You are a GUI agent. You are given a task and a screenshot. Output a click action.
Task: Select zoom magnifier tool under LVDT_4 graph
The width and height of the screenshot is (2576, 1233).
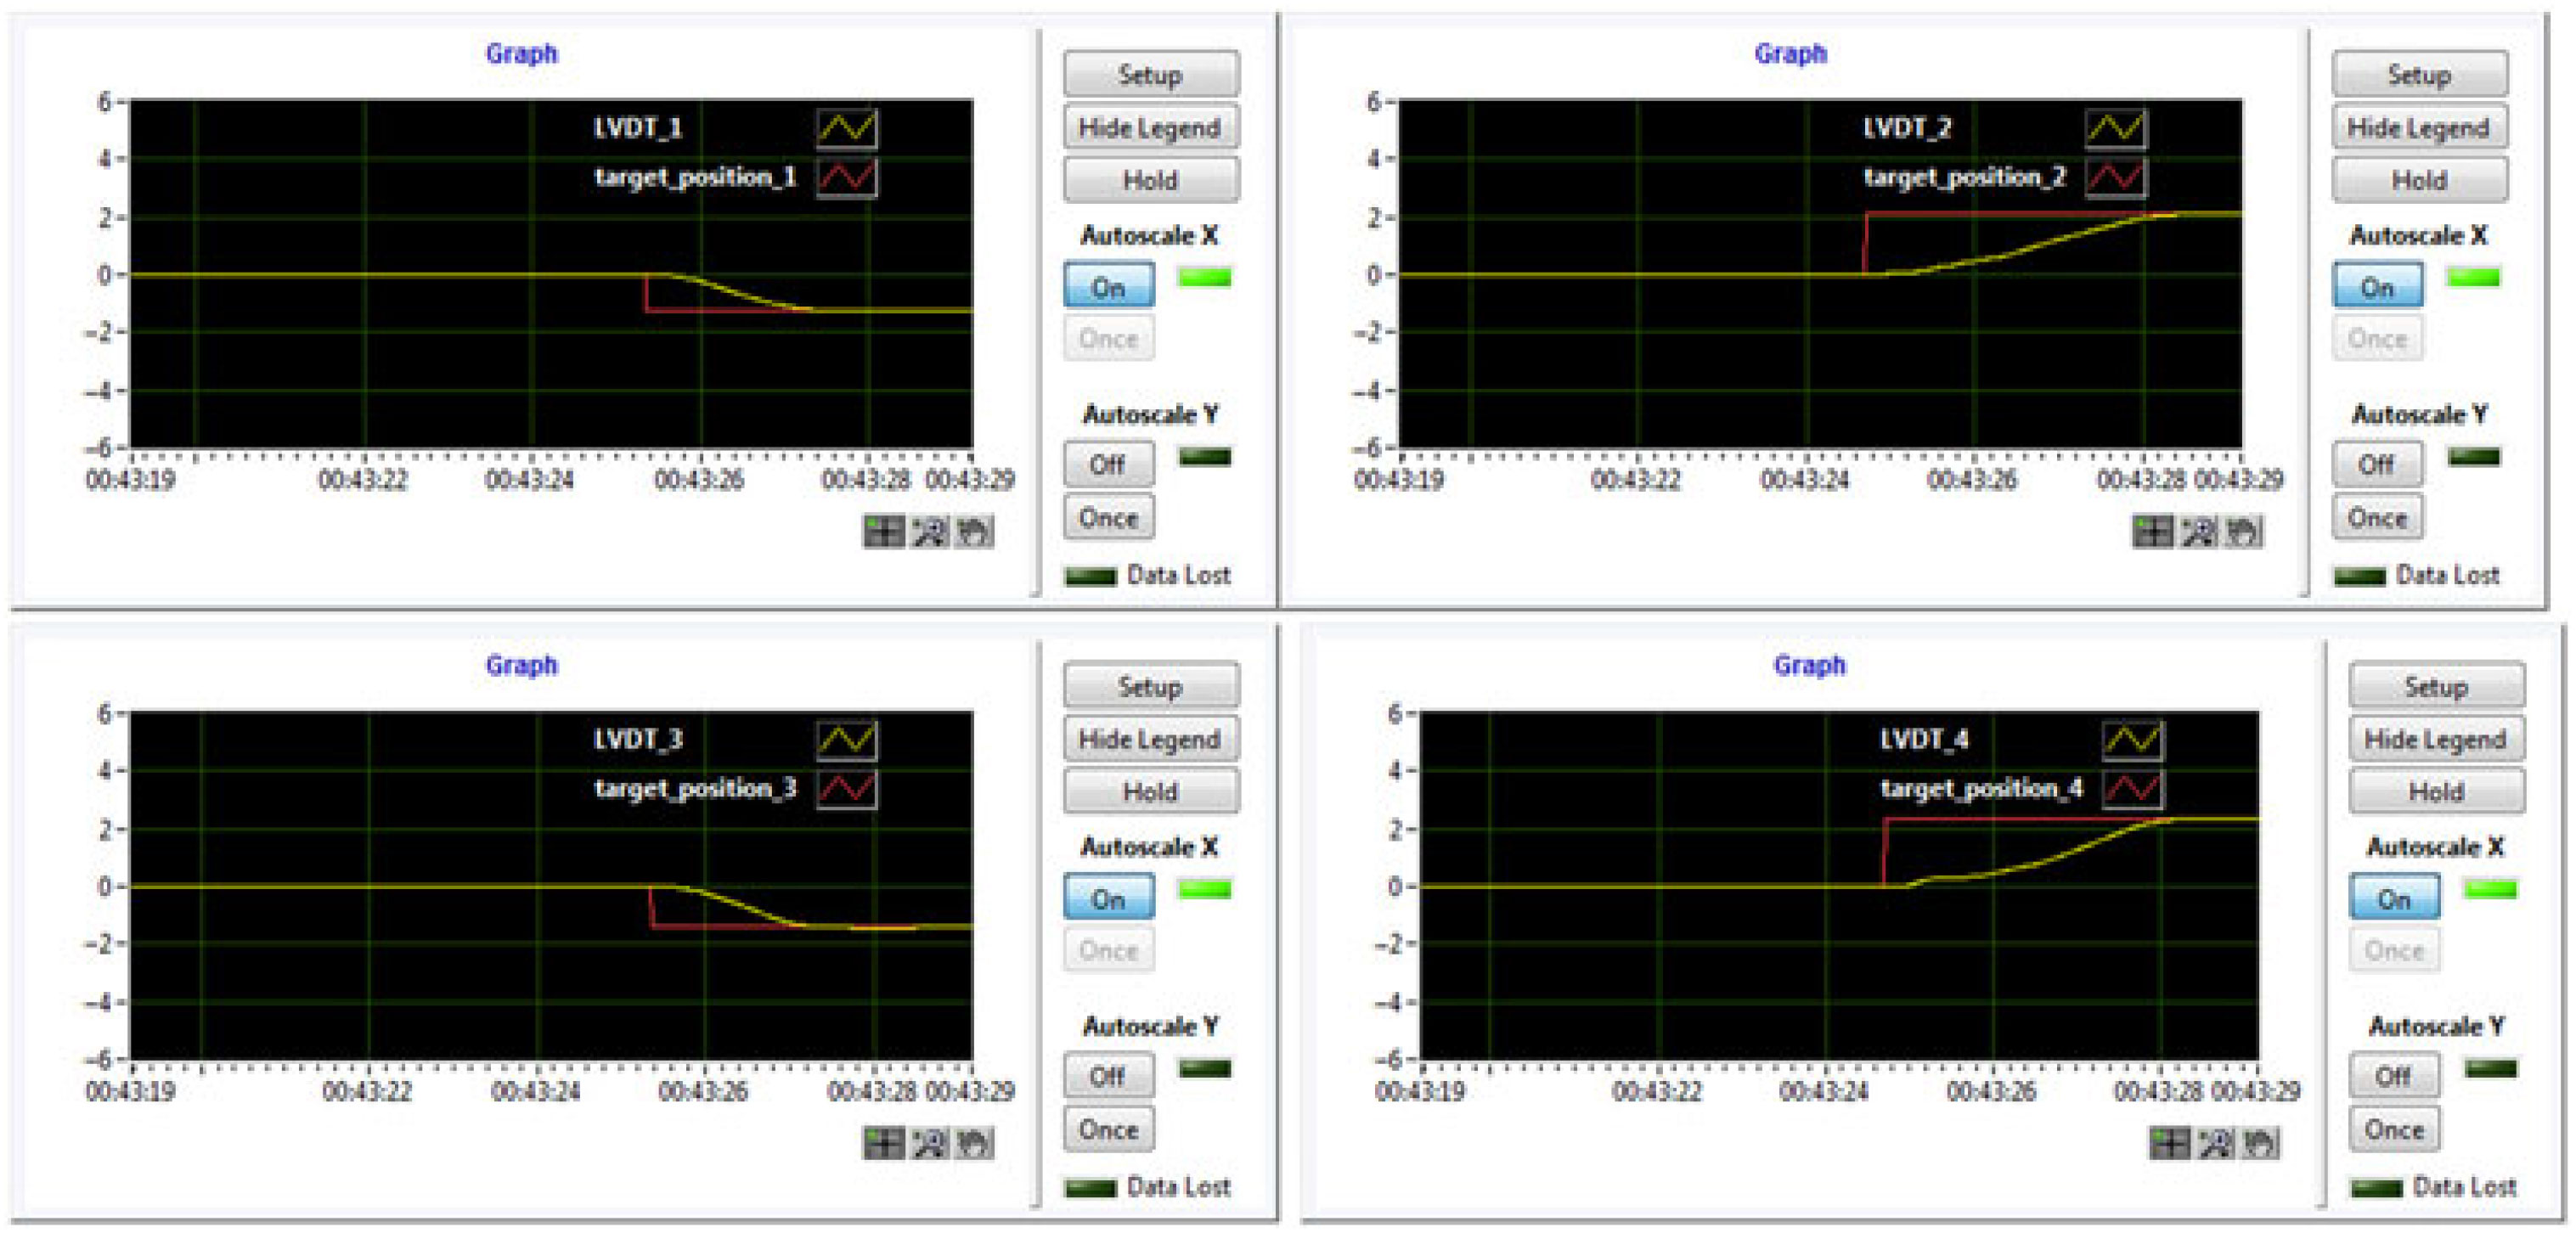(2215, 1143)
